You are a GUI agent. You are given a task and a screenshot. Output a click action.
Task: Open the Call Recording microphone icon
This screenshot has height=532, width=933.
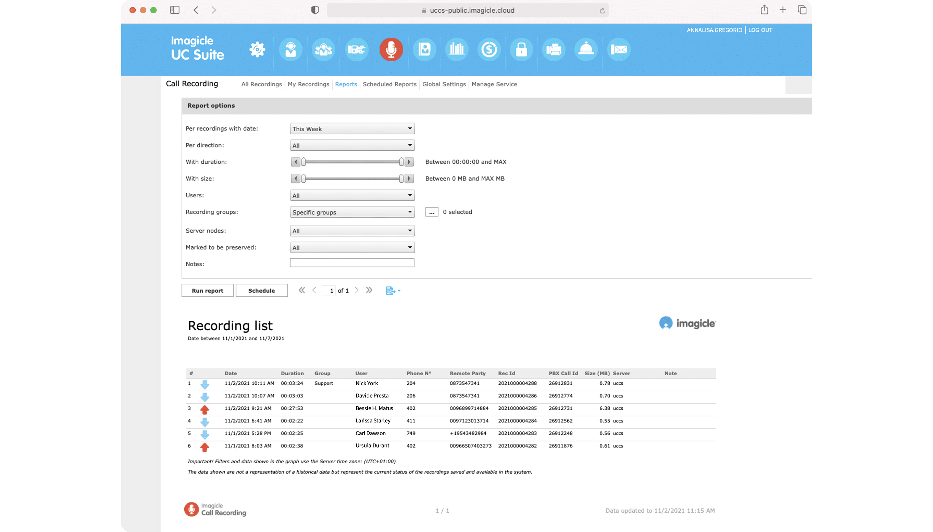(391, 49)
